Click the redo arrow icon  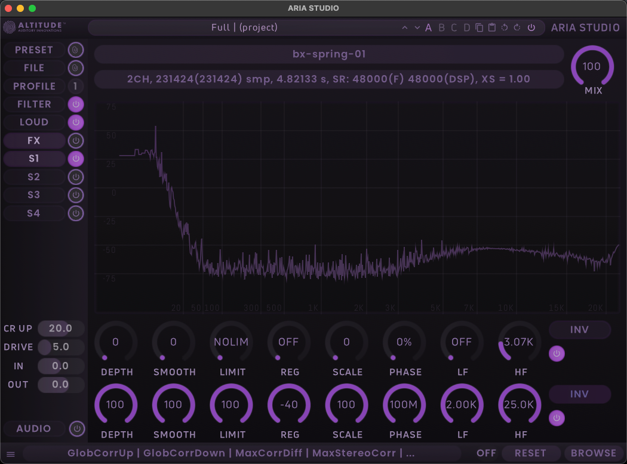(517, 27)
